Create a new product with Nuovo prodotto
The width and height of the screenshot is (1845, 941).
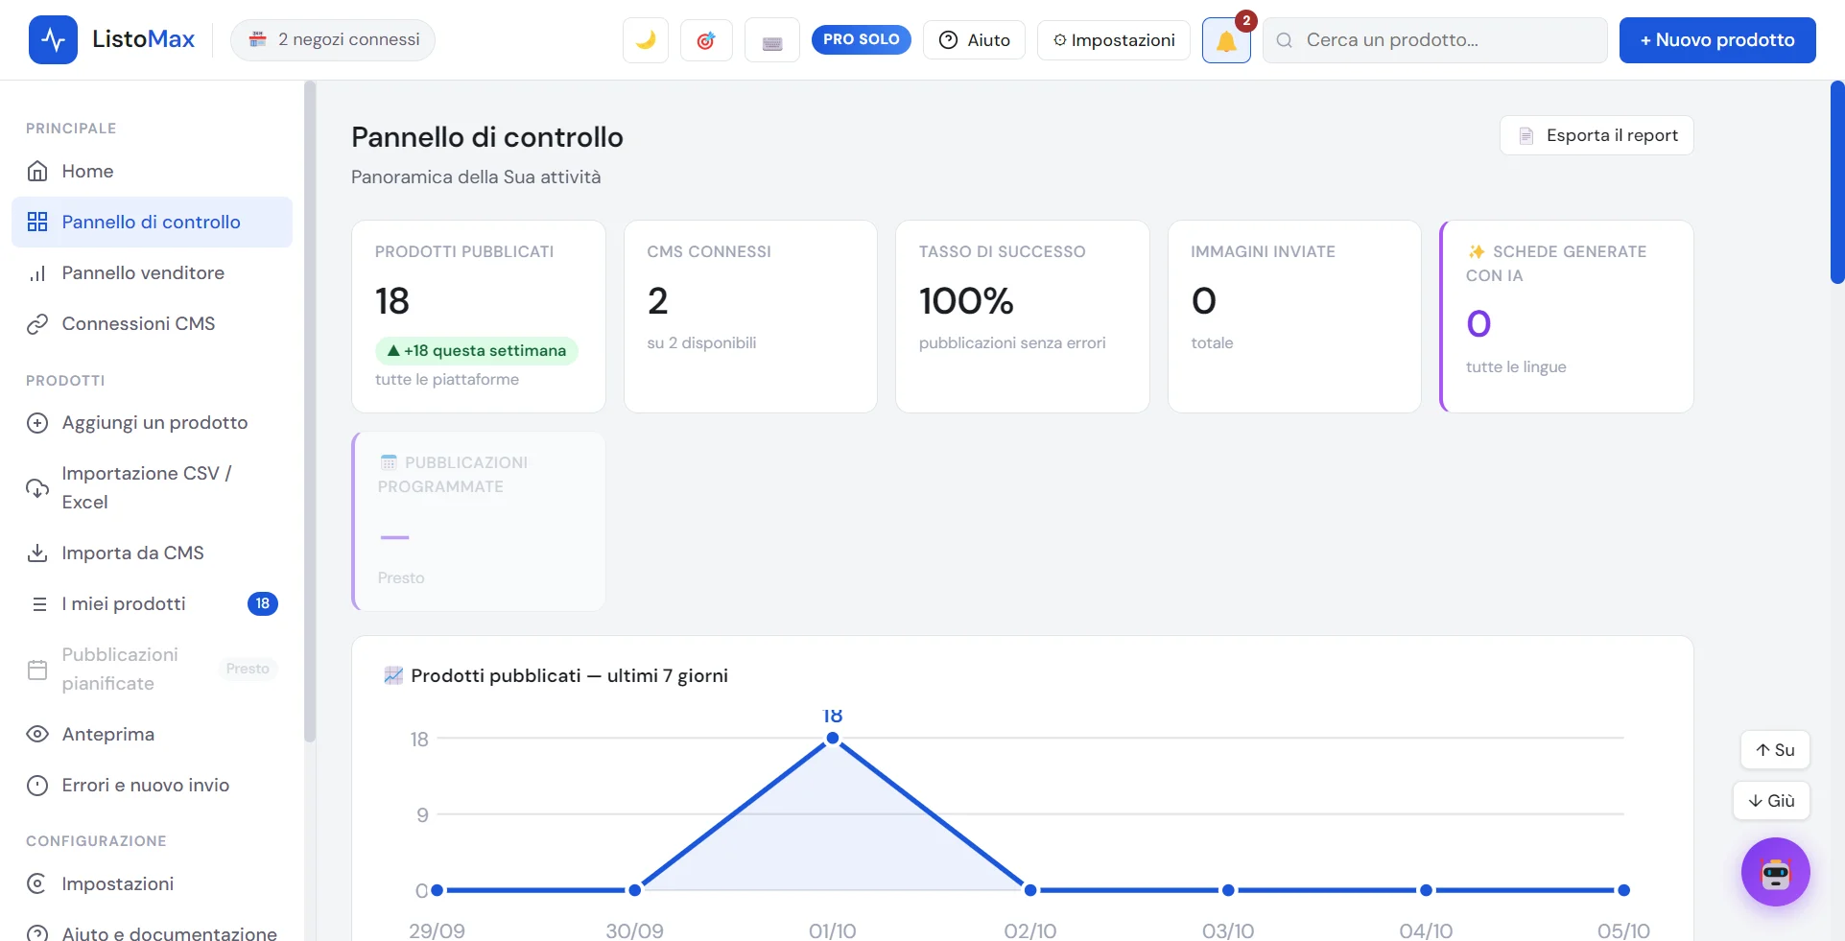coord(1717,40)
